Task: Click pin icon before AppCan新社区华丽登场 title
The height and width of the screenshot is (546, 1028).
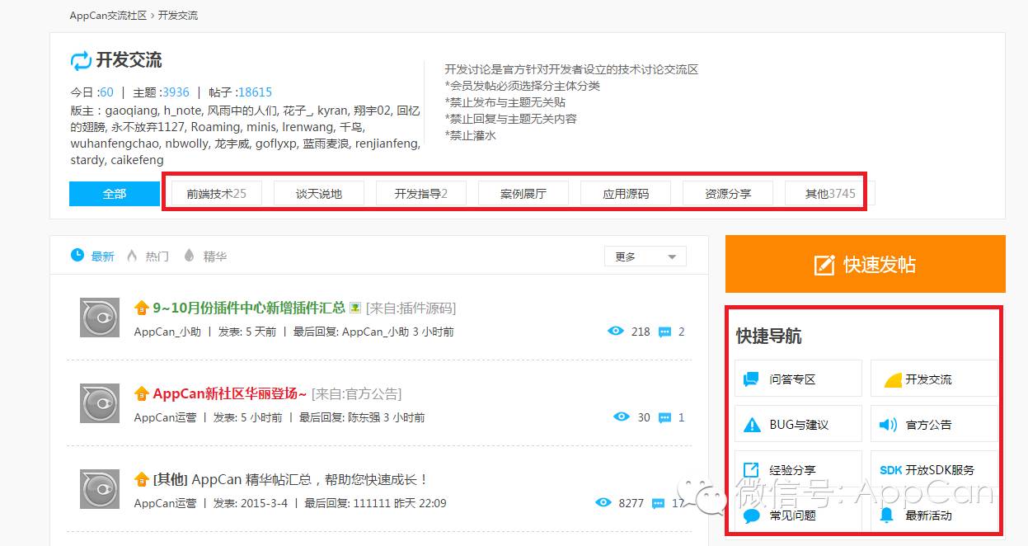Action: point(142,393)
